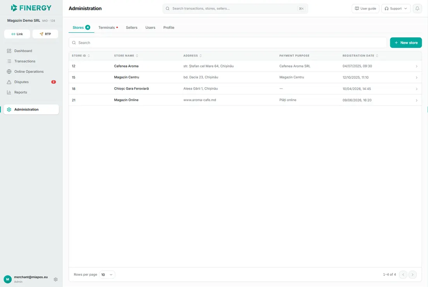Click merchant@miapos.eu account label
The image size is (428, 287).
(x=31, y=277)
